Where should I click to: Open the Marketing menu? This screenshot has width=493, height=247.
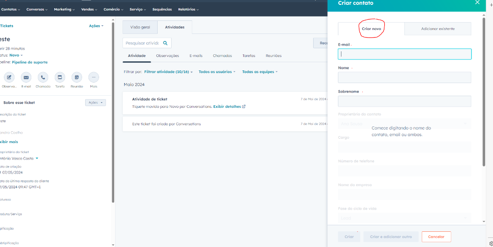(x=64, y=9)
